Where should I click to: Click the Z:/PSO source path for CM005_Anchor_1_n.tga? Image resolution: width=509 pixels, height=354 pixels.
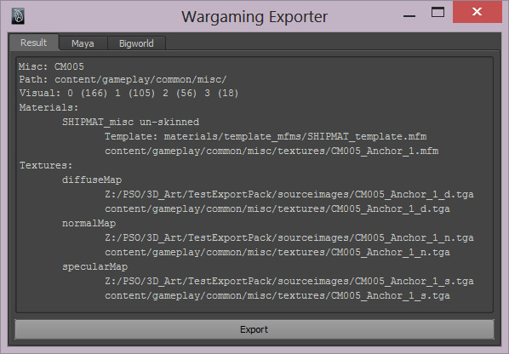click(x=289, y=237)
